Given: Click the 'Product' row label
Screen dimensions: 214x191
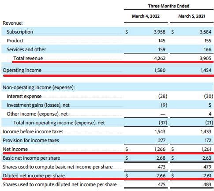Looking at the screenshot, I should (15, 41).
